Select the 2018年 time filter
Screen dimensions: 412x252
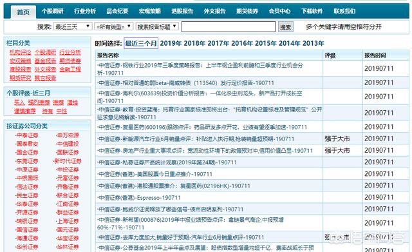click(194, 43)
